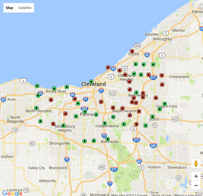Click green marker above the Cleveland label
Viewport: 203px width, 196px height.
(91, 81)
